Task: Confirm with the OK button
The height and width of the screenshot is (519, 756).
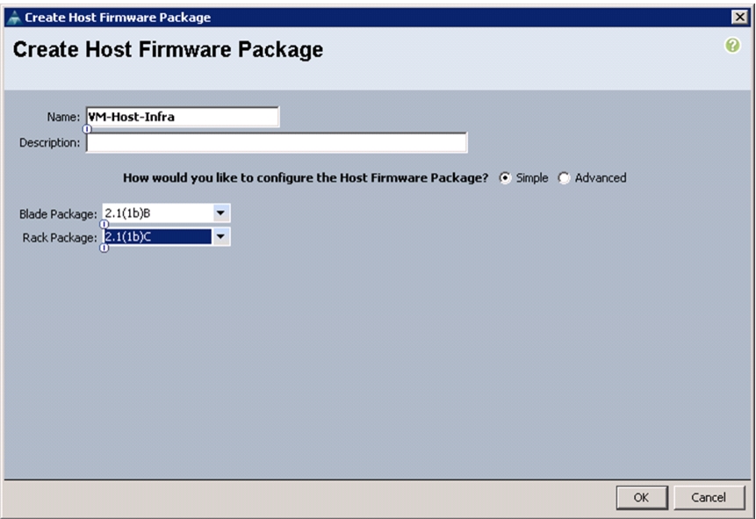Action: coord(642,497)
